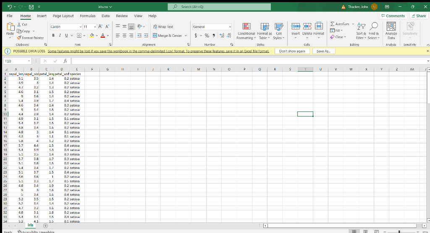Viewport: 430px width, 233px height.
Task: Switch to the Review tab
Action: (122, 16)
